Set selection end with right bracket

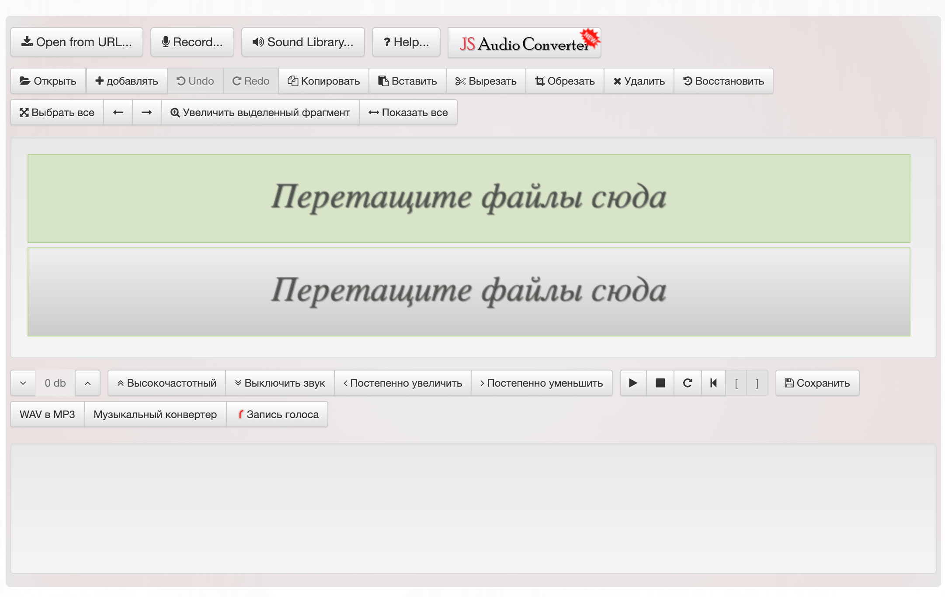[757, 383]
